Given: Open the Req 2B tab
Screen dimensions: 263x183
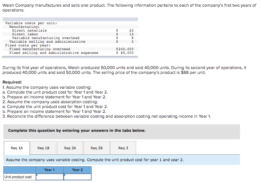Looking at the screenshot, I should pyautogui.click(x=96, y=148).
